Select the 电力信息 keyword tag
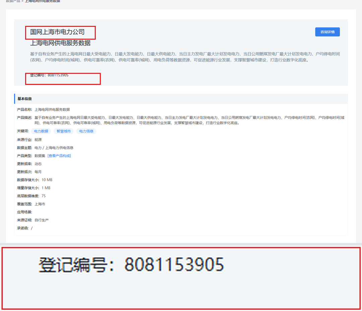 pyautogui.click(x=86, y=131)
